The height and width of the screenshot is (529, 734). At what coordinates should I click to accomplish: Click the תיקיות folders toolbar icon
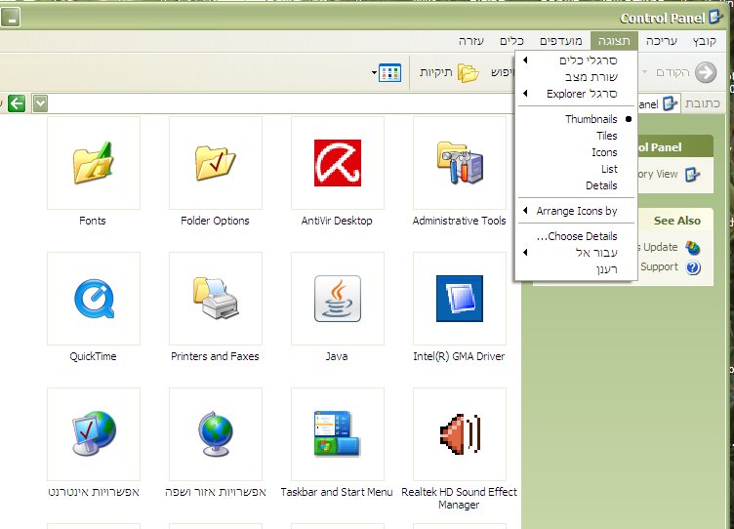(x=468, y=73)
